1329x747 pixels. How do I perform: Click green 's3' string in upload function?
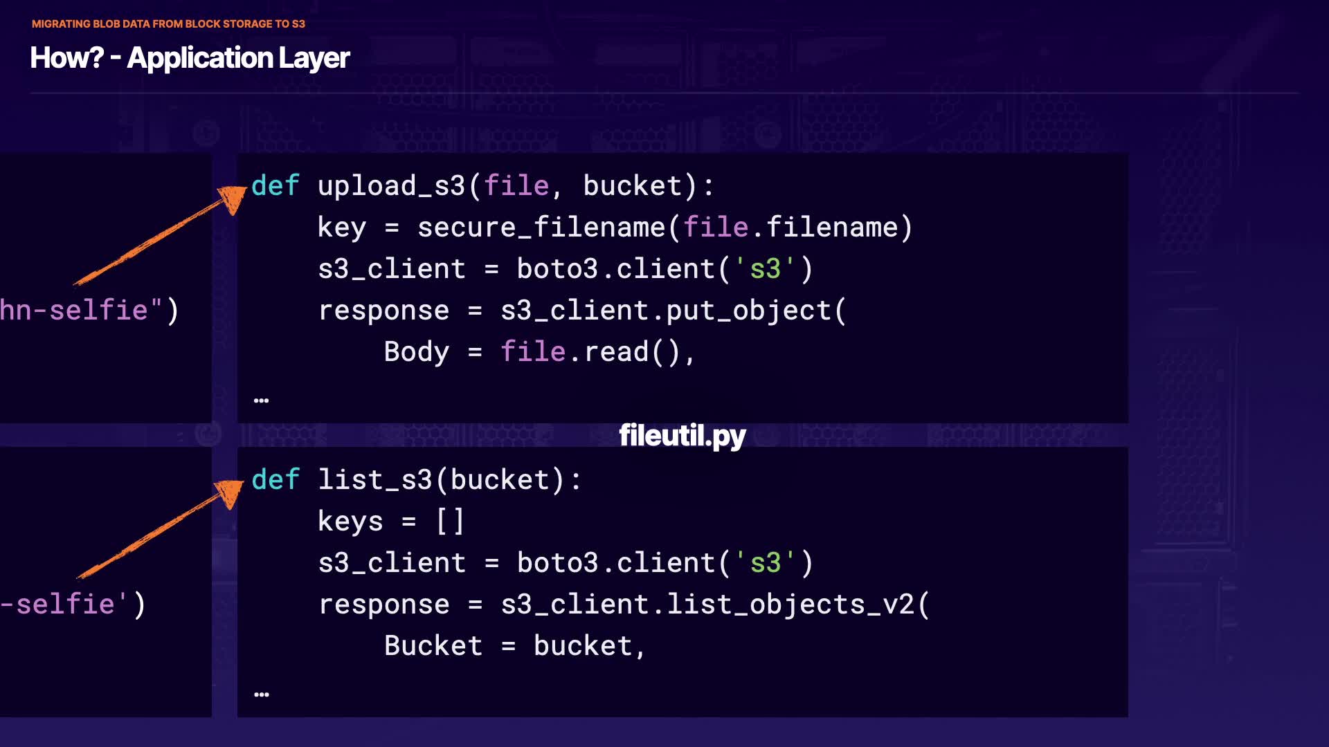[764, 269]
